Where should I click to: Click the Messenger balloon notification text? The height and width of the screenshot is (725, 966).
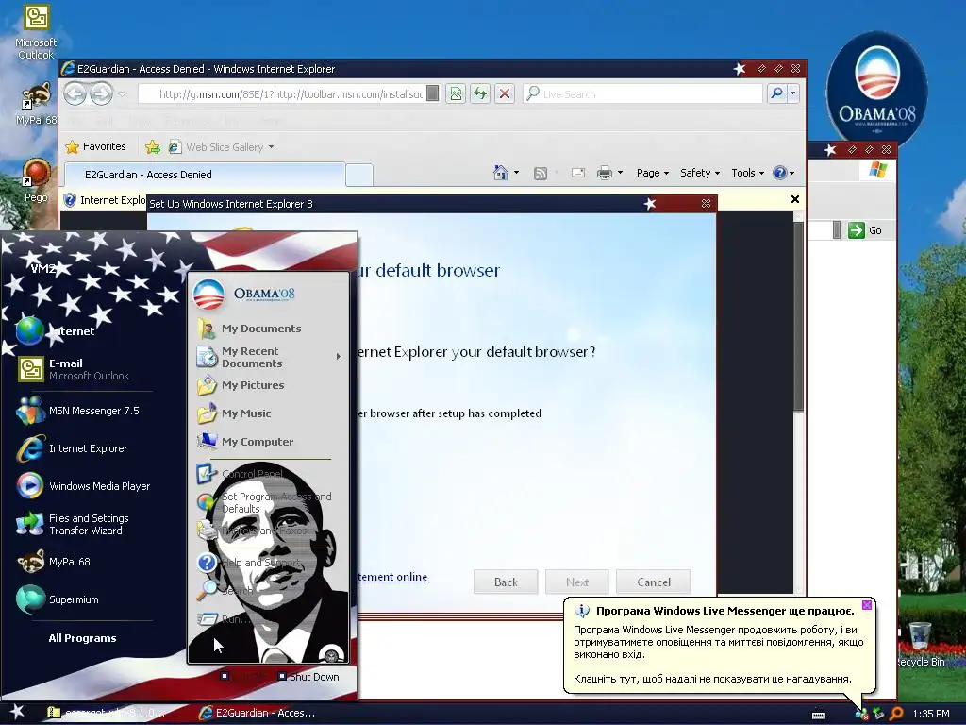click(718, 642)
